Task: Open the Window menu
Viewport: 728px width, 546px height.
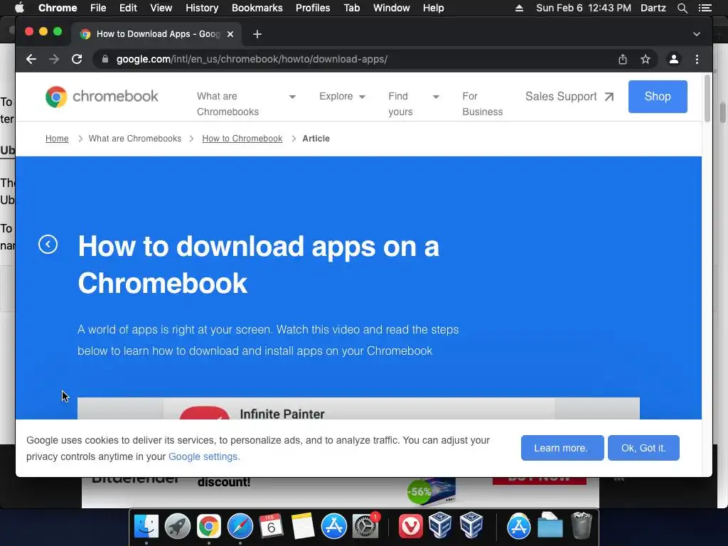Action: pyautogui.click(x=392, y=8)
